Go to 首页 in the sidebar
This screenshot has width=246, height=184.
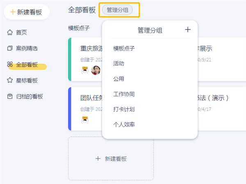21,32
